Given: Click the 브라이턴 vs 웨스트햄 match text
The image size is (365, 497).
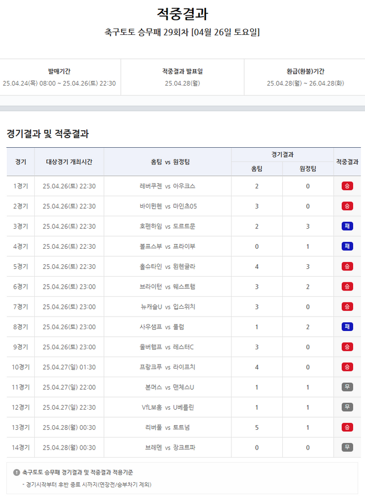Looking at the screenshot, I should (x=167, y=286).
